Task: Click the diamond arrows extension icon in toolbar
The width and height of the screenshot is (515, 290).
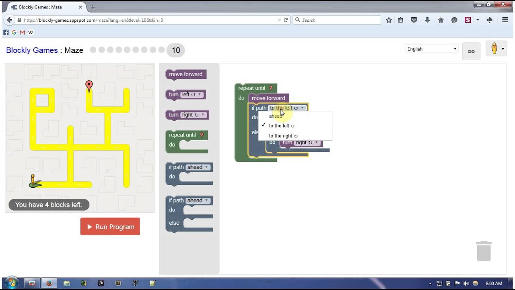Action: click(x=490, y=20)
